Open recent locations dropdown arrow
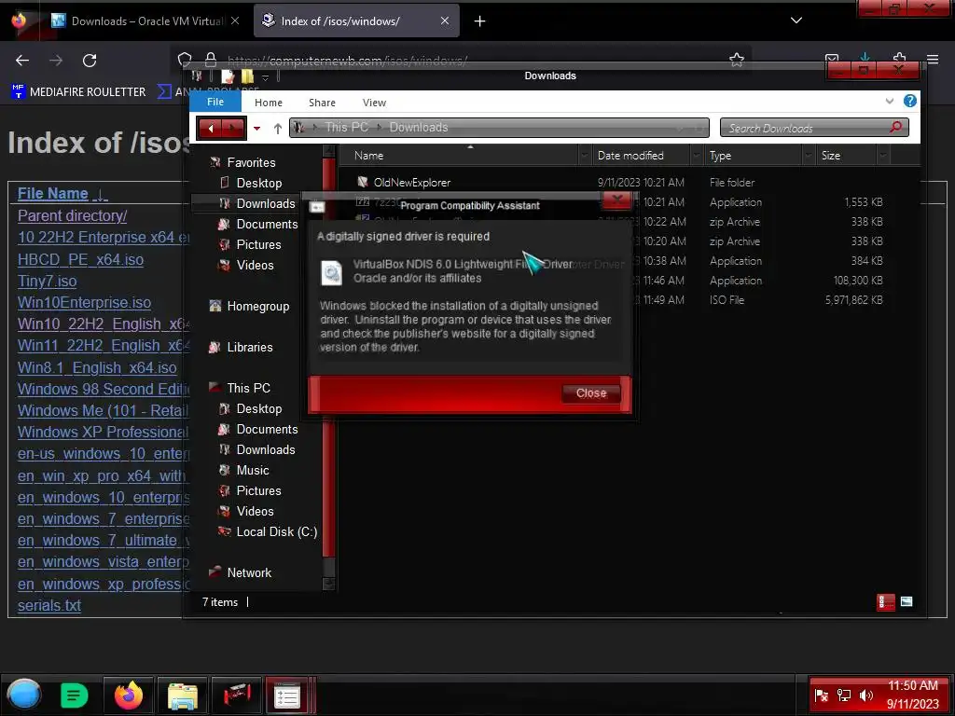Viewport: 955px width, 716px height. click(x=257, y=129)
